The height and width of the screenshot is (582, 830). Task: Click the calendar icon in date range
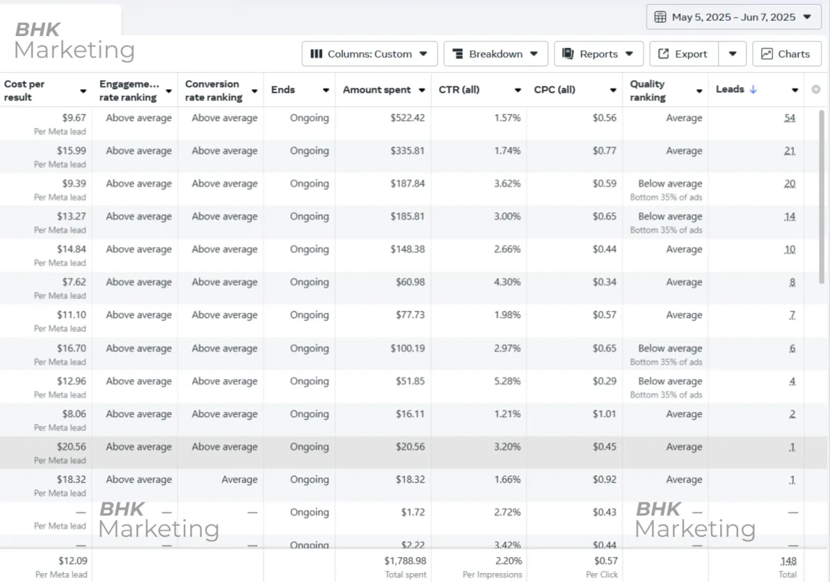point(661,17)
